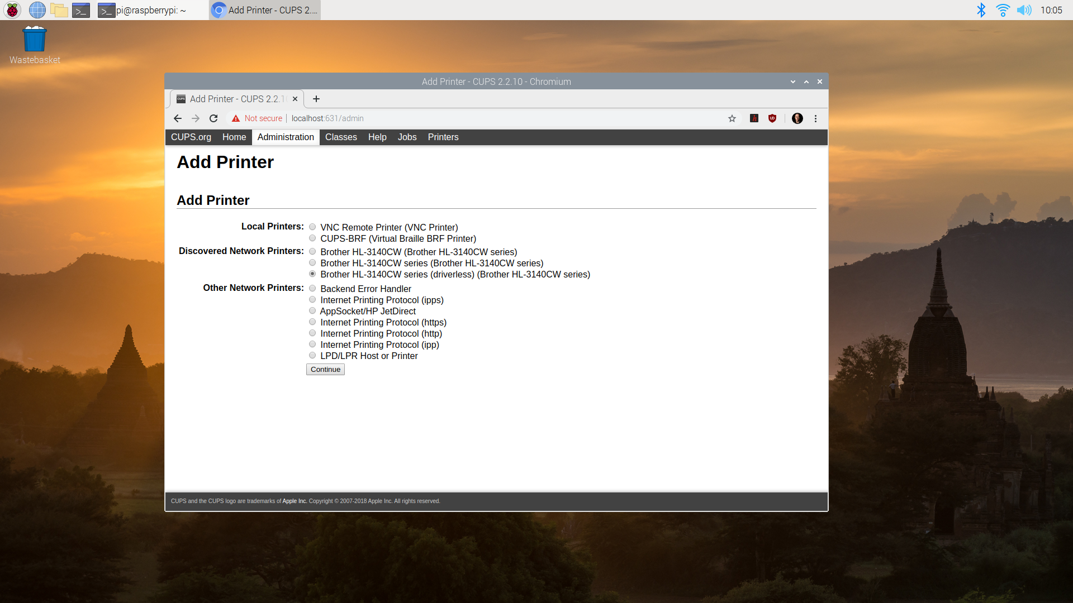The image size is (1073, 603).
Task: Click the volume icon in the tray
Action: coord(1024,10)
